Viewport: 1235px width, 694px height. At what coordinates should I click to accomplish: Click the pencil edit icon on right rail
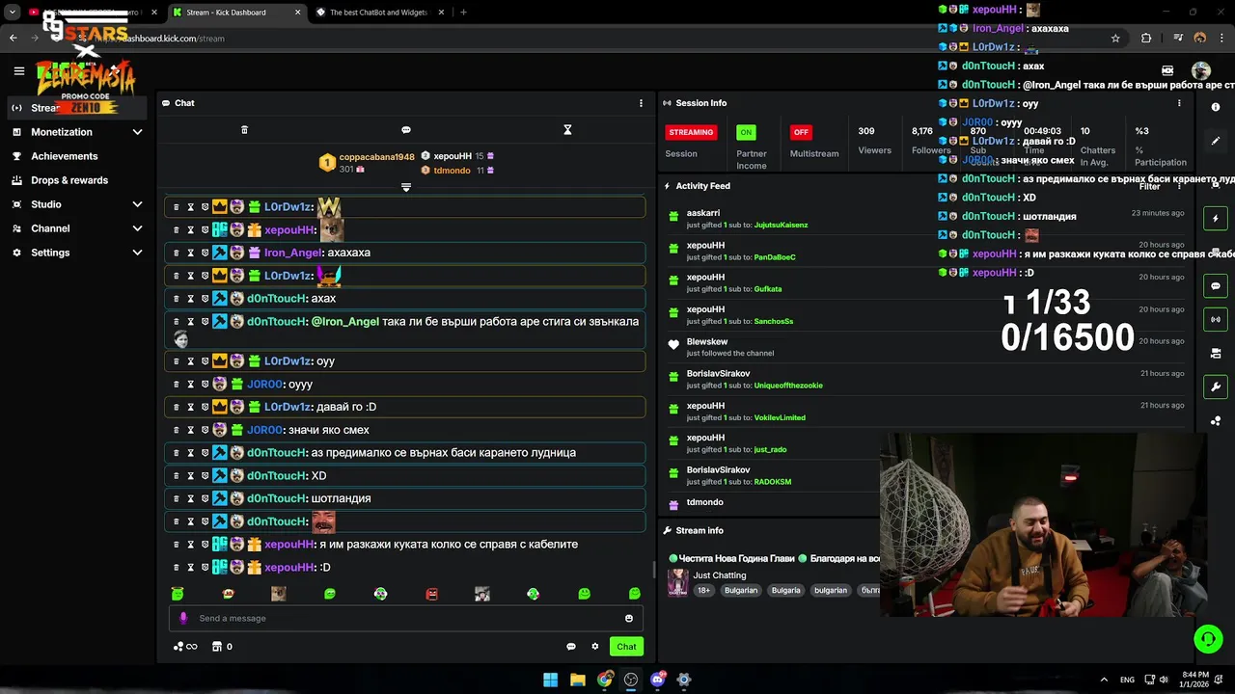tap(1216, 141)
